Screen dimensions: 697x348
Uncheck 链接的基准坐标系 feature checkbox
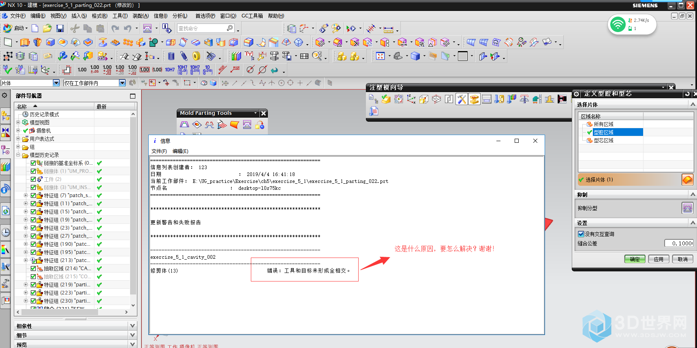coord(33,163)
